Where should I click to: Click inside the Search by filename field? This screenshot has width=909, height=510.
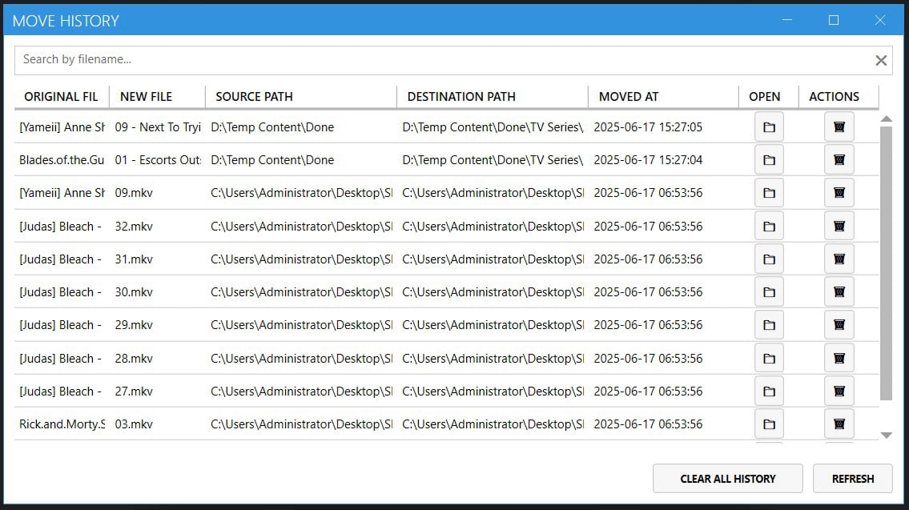point(320,59)
